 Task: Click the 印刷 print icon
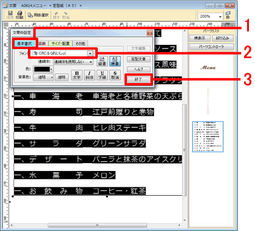point(19,15)
